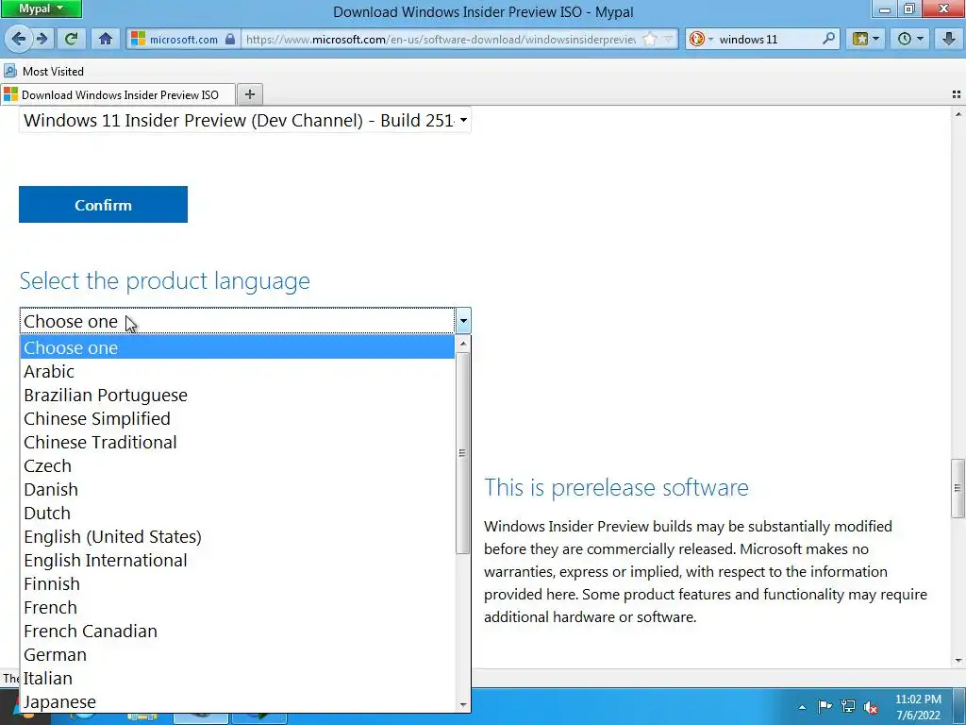Reload the page with the refresh icon
Screen dimensions: 966x725
point(72,39)
